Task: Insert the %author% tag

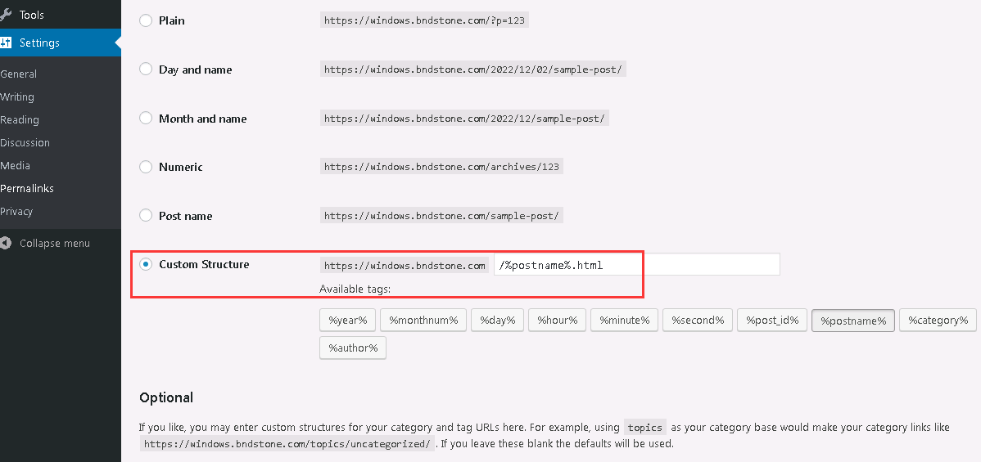Action: [x=353, y=348]
